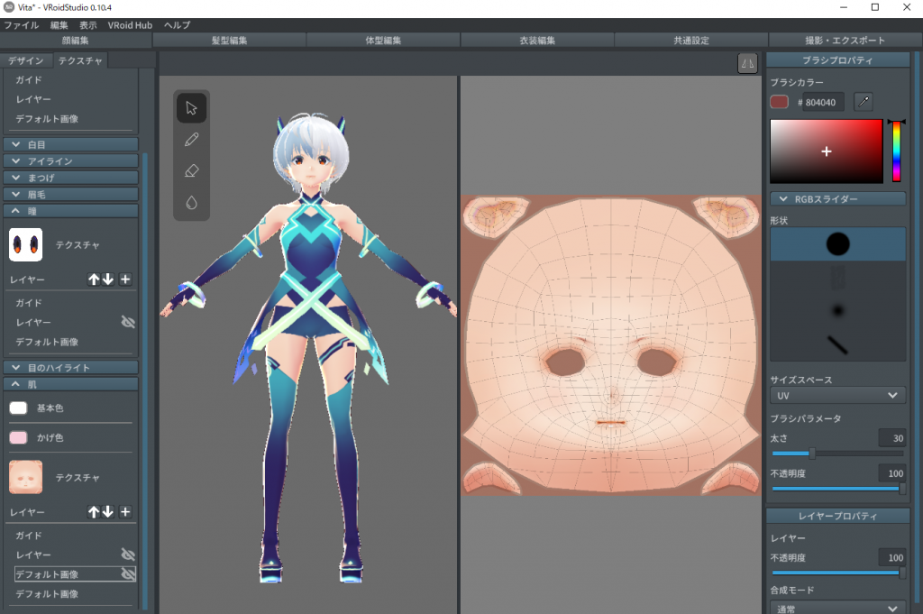Choose the soft blurred round brush shape
This screenshot has width=923, height=614.
click(837, 311)
